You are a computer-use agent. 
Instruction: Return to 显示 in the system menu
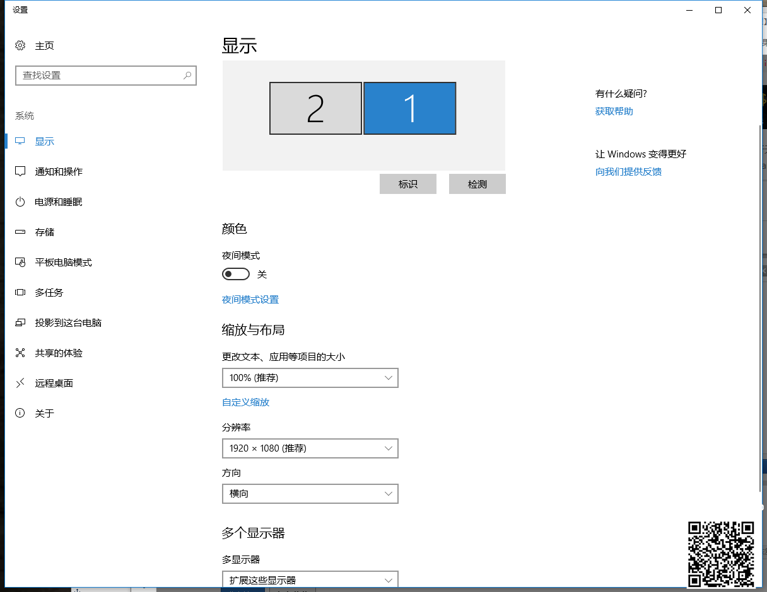click(44, 141)
